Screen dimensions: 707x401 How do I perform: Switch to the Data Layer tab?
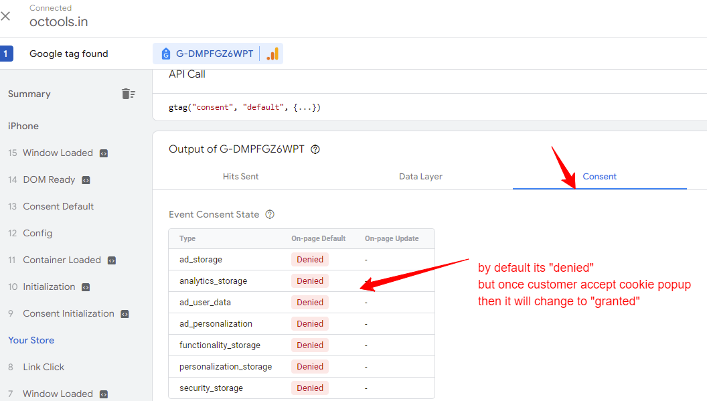click(420, 176)
